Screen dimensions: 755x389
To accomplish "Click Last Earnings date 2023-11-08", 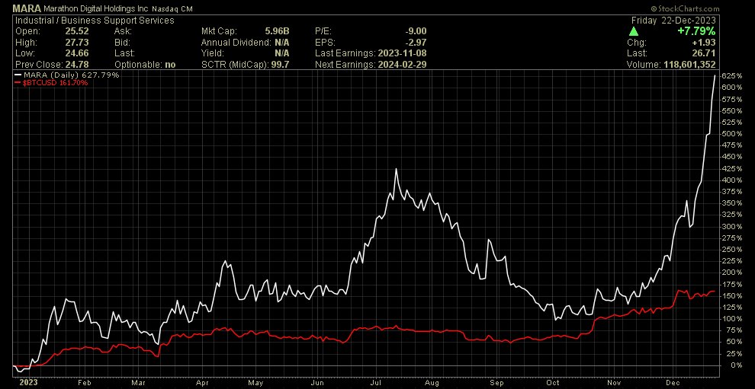I will click(x=403, y=53).
